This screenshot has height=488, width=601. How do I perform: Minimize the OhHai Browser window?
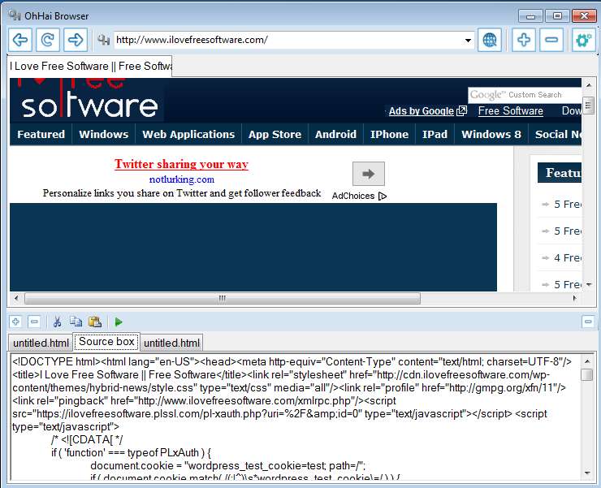click(x=531, y=16)
